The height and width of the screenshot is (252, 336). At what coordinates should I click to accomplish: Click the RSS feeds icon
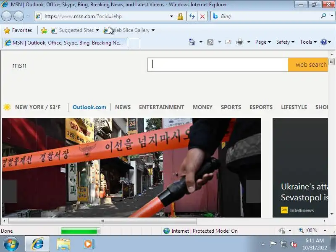click(210, 42)
